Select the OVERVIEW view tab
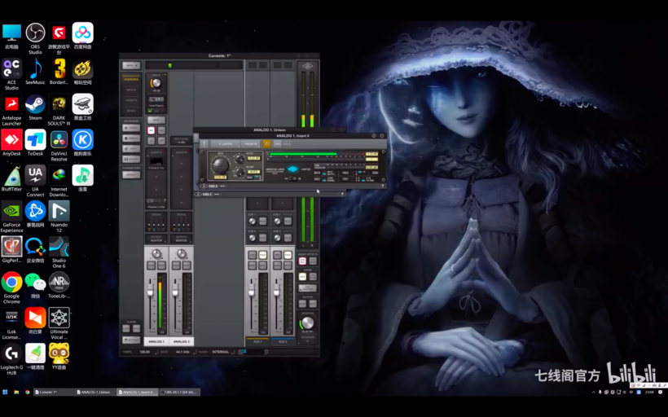The image size is (668, 417). 131,79
